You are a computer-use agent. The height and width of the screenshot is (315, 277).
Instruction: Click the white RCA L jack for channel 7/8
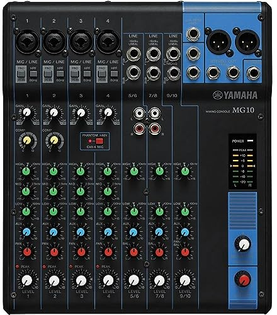click(155, 113)
